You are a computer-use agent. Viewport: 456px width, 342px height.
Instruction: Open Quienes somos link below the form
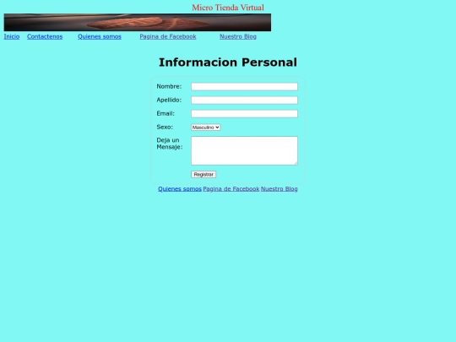[180, 189]
